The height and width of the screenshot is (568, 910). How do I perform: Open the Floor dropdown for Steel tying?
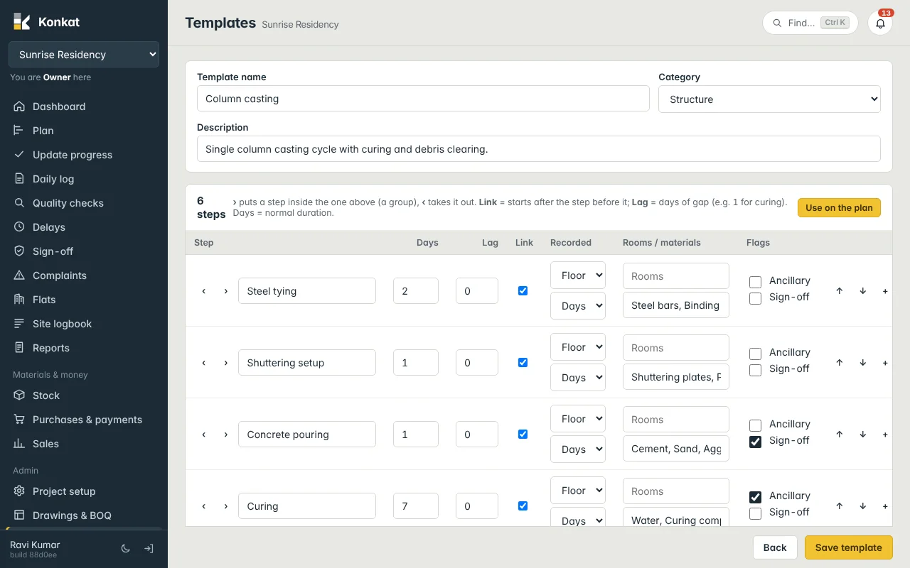(x=578, y=275)
